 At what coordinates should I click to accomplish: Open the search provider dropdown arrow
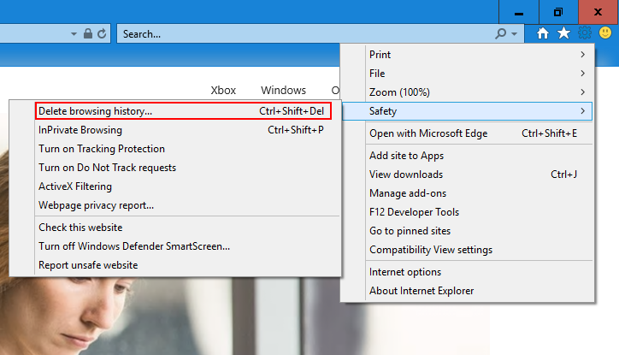514,34
